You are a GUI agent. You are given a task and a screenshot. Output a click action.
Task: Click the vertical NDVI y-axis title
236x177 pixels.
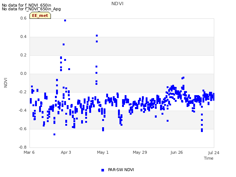tap(6, 83)
